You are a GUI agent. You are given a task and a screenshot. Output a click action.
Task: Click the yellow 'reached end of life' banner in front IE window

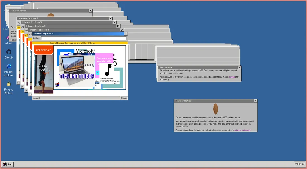point(80,43)
